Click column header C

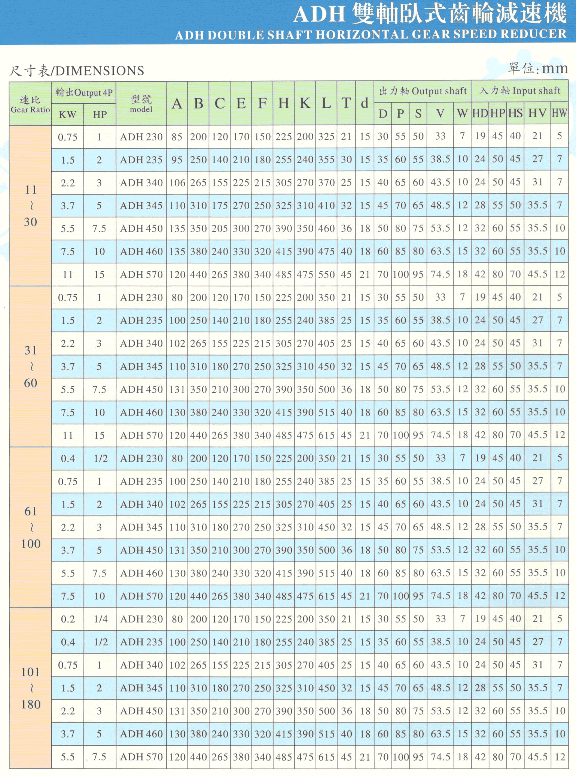220,103
